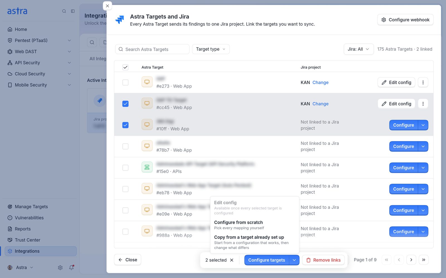The width and height of the screenshot is (446, 278).
Task: Clear the 2 selected targets
Action: tap(232, 260)
